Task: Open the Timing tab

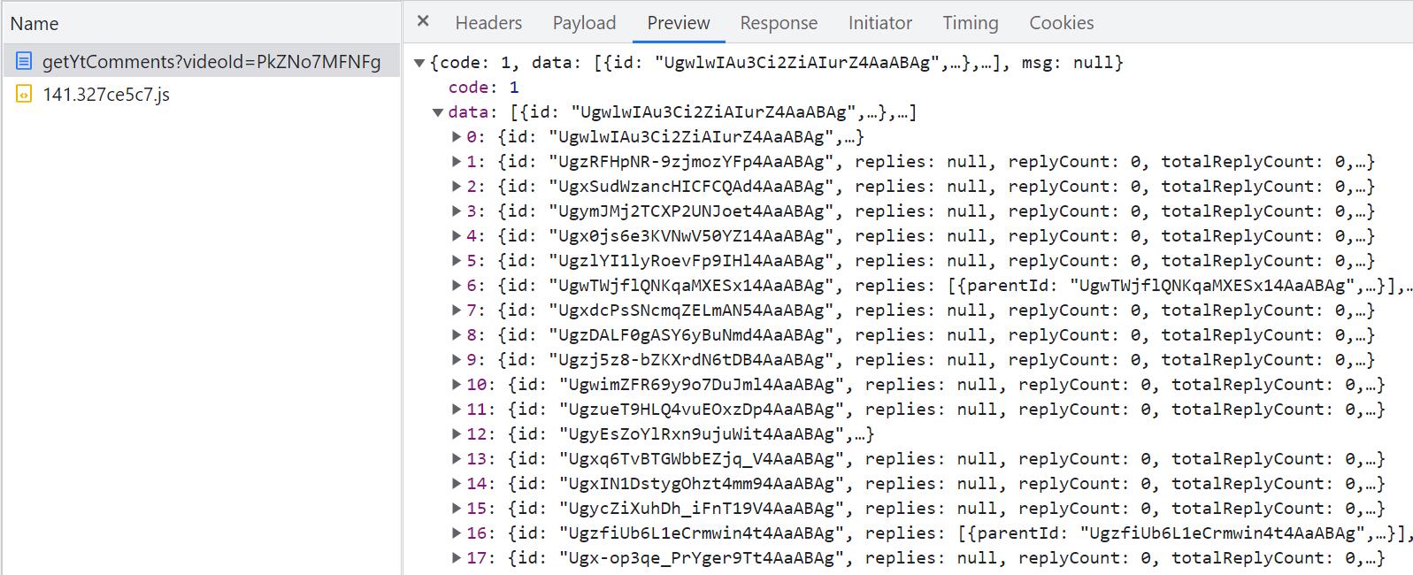Action: coord(971,23)
